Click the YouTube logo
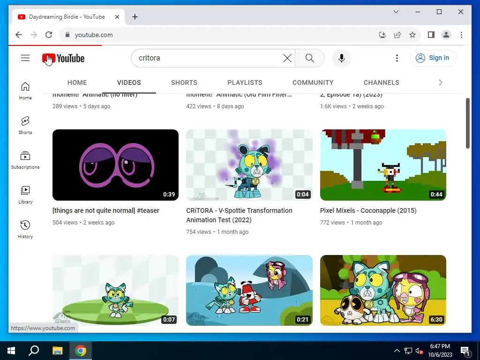 [x=63, y=58]
